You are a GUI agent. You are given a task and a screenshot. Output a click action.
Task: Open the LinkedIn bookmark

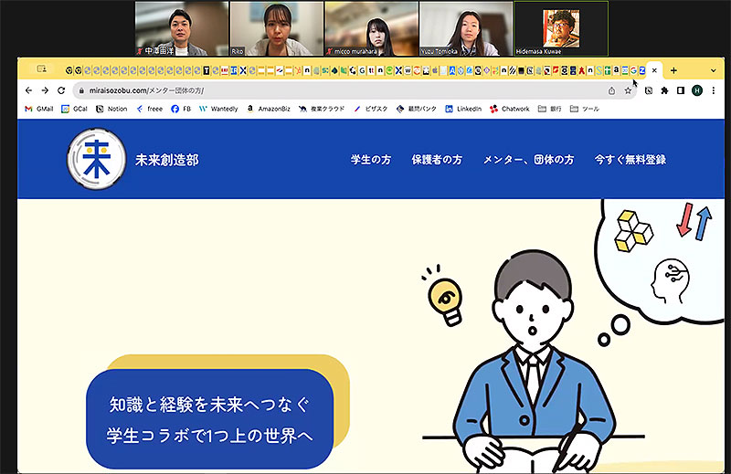click(x=463, y=109)
